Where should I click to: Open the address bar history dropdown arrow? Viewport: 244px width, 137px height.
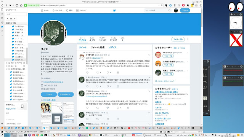159,5
